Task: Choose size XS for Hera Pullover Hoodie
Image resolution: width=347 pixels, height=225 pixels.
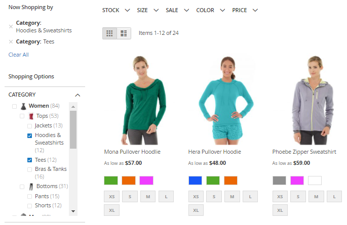Action: click(x=196, y=197)
